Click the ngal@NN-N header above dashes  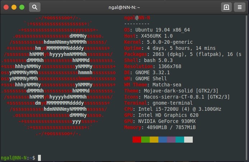137,18
